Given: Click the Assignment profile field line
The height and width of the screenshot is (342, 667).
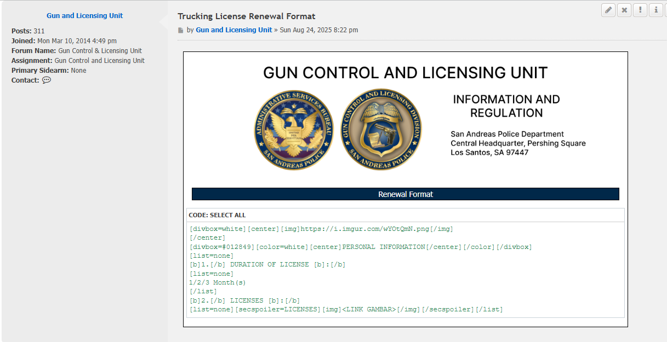Looking at the screenshot, I should (78, 61).
